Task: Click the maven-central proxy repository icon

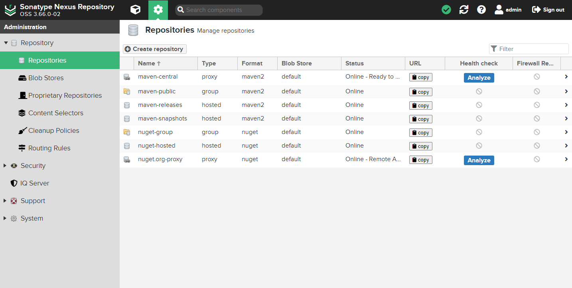Action: pos(127,77)
